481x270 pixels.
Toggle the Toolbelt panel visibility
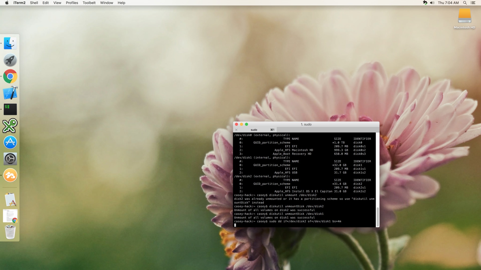[88, 3]
